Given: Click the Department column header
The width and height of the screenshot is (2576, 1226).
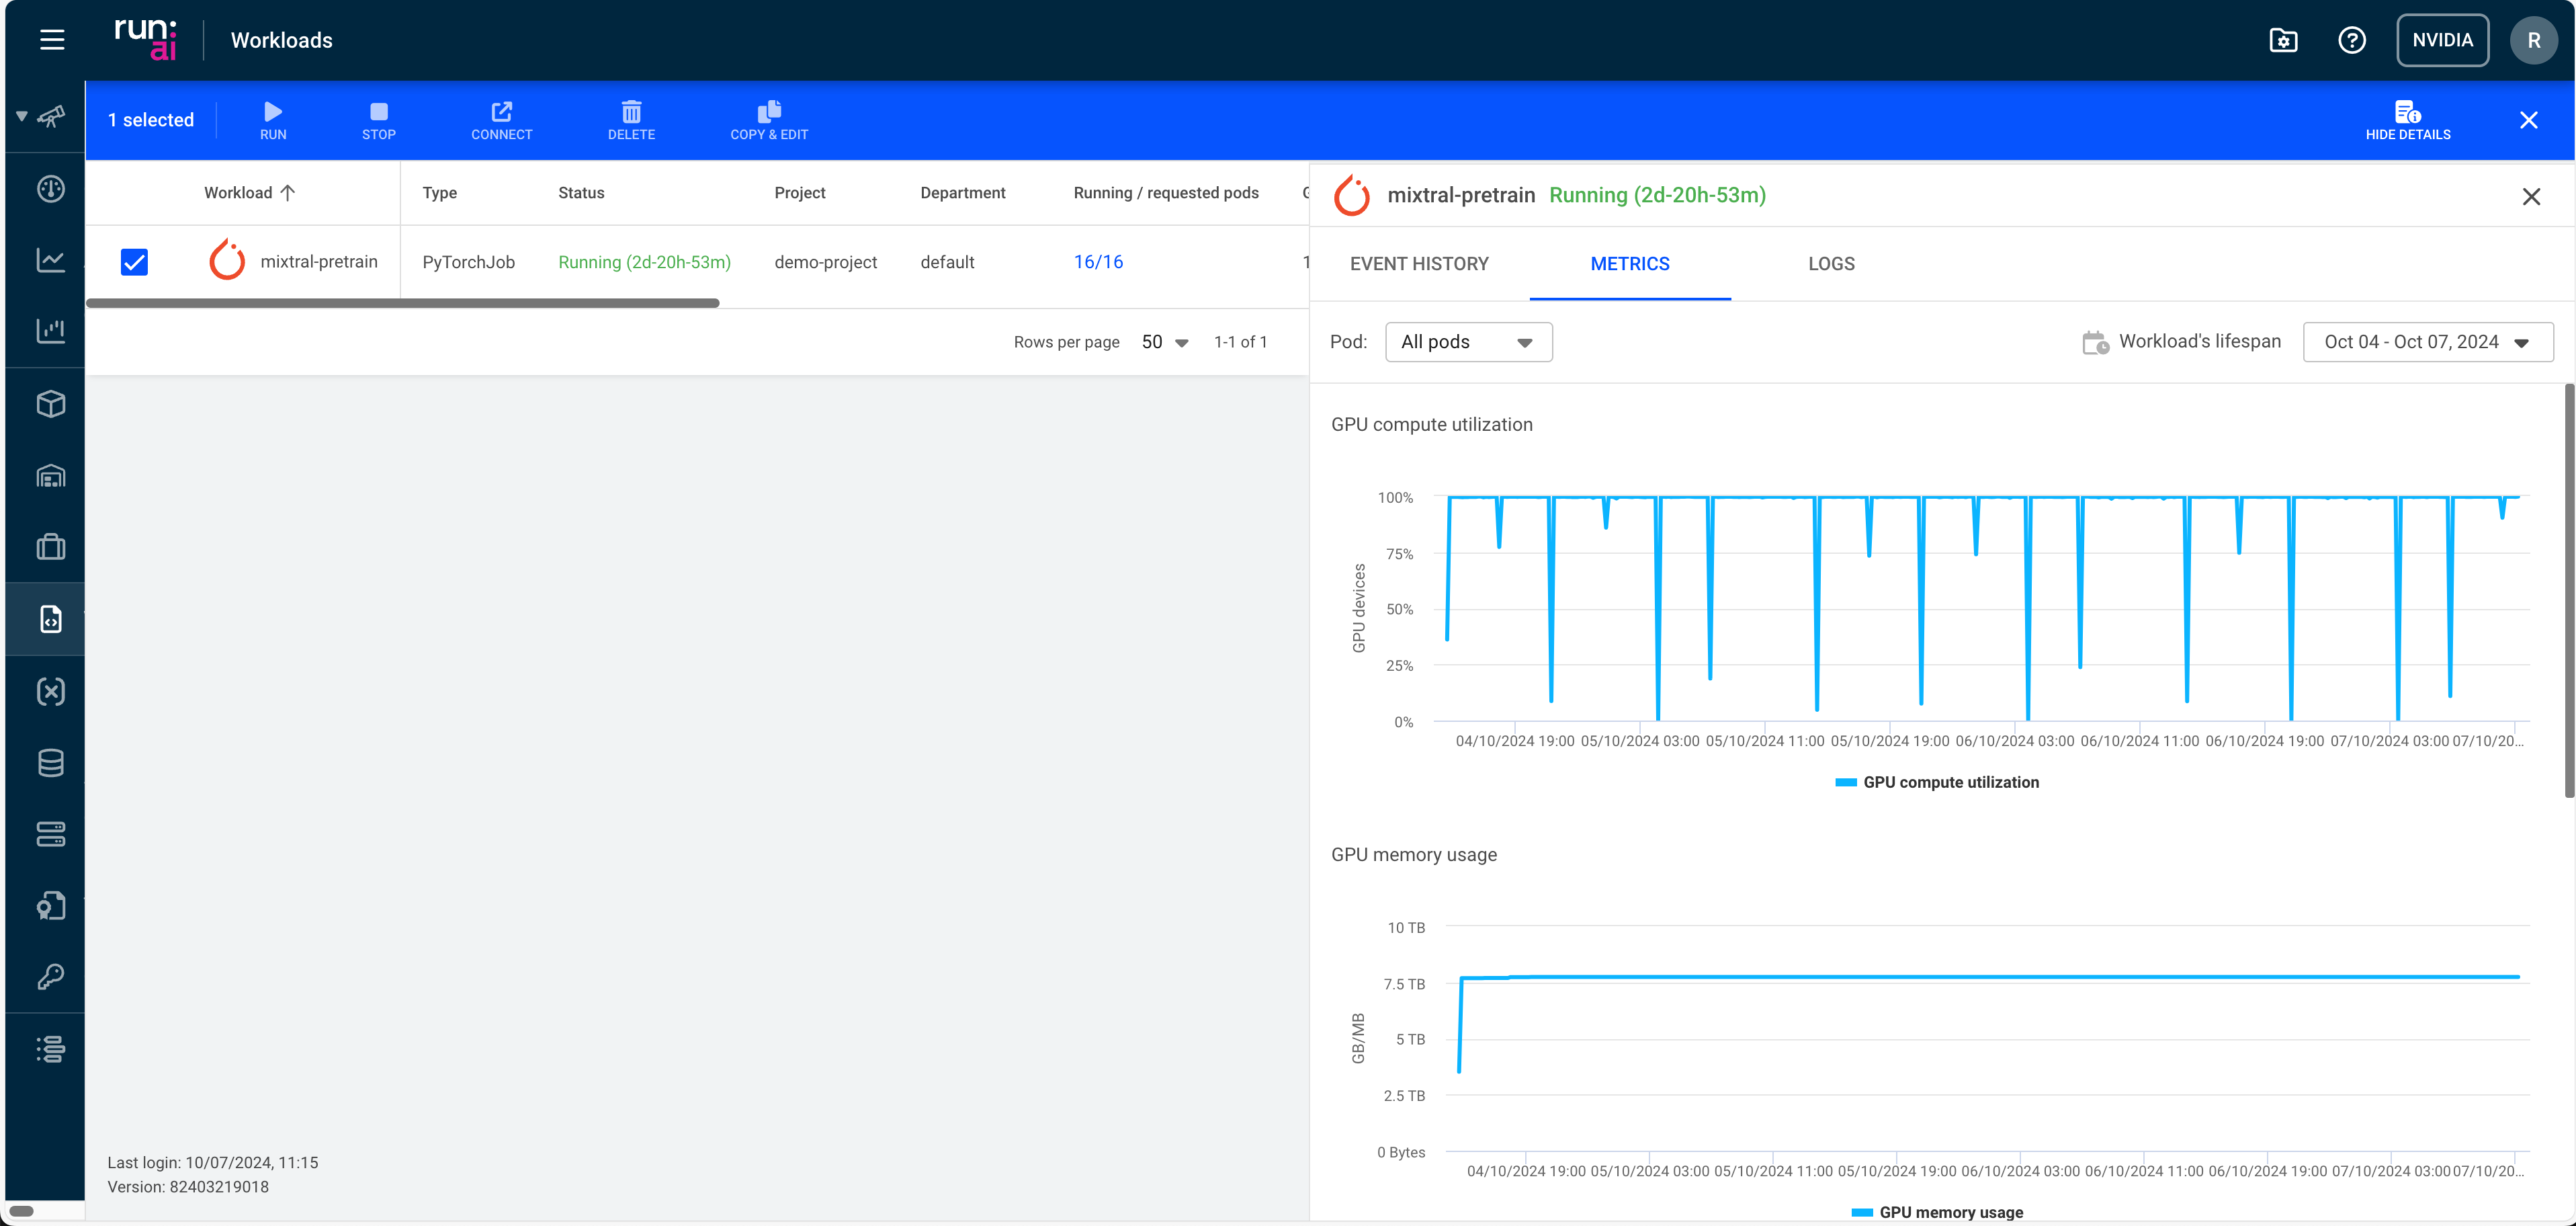Looking at the screenshot, I should click(x=963, y=193).
